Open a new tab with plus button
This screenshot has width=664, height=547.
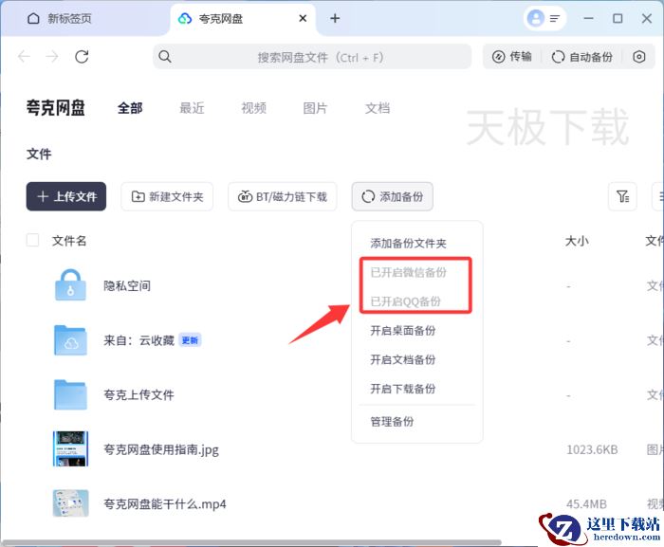point(335,18)
